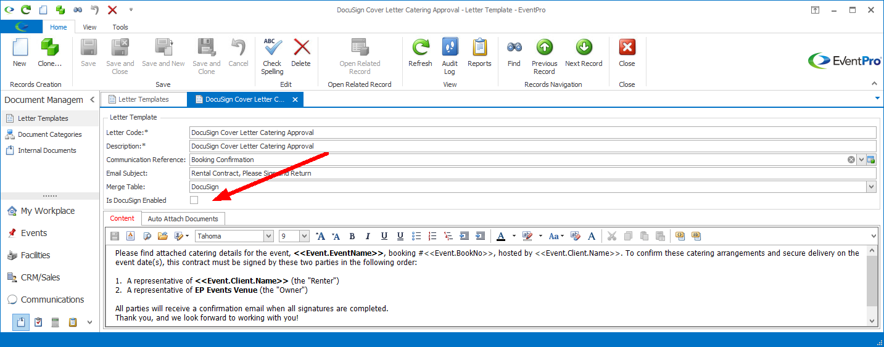Open the Auto Attach Documents tab
The width and height of the screenshot is (884, 347).
pos(183,219)
